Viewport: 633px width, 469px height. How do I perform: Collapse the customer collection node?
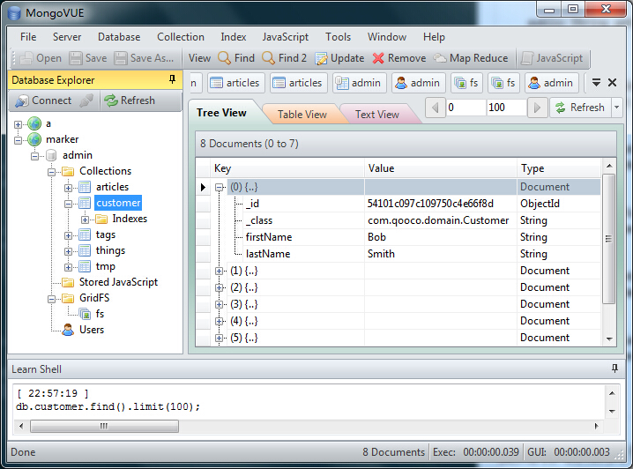[x=68, y=204]
